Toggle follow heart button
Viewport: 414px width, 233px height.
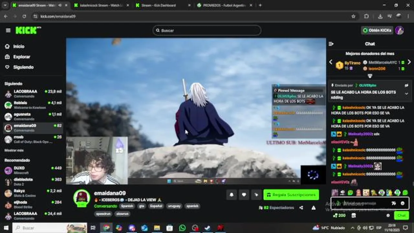click(244, 194)
